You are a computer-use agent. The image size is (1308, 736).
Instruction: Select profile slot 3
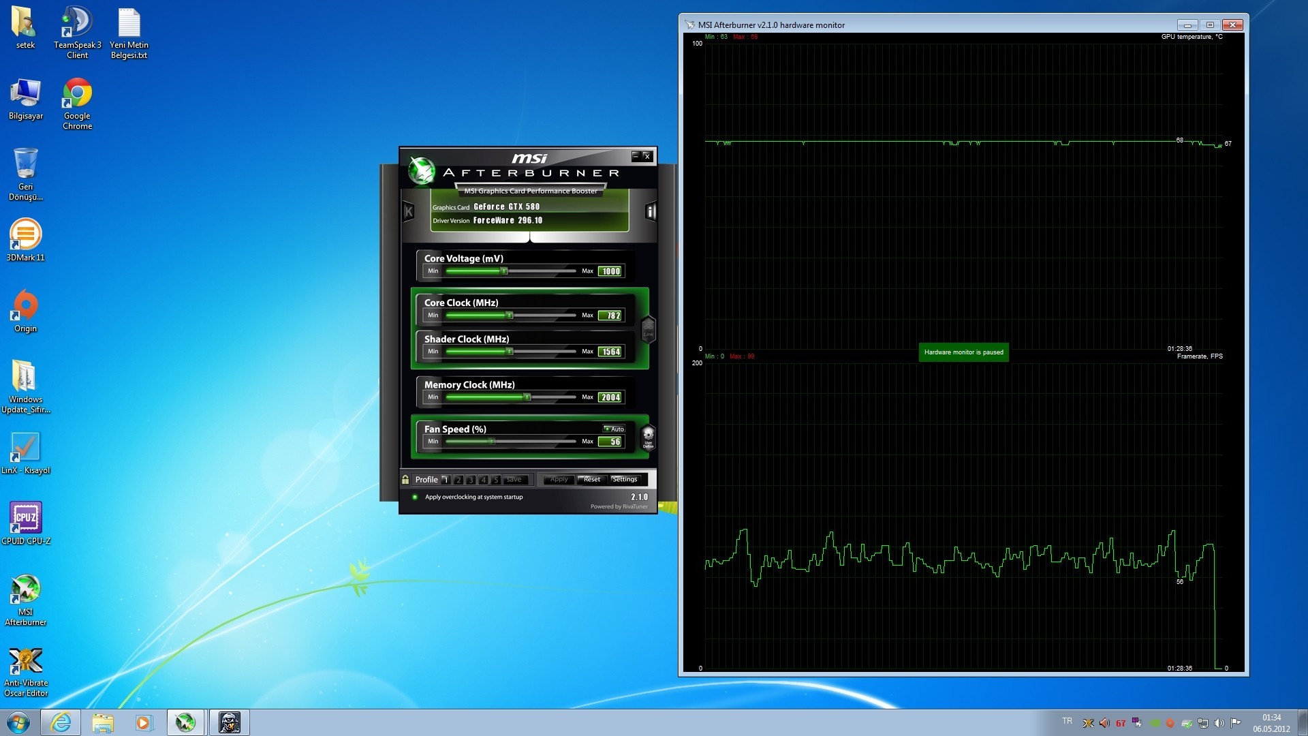point(471,480)
